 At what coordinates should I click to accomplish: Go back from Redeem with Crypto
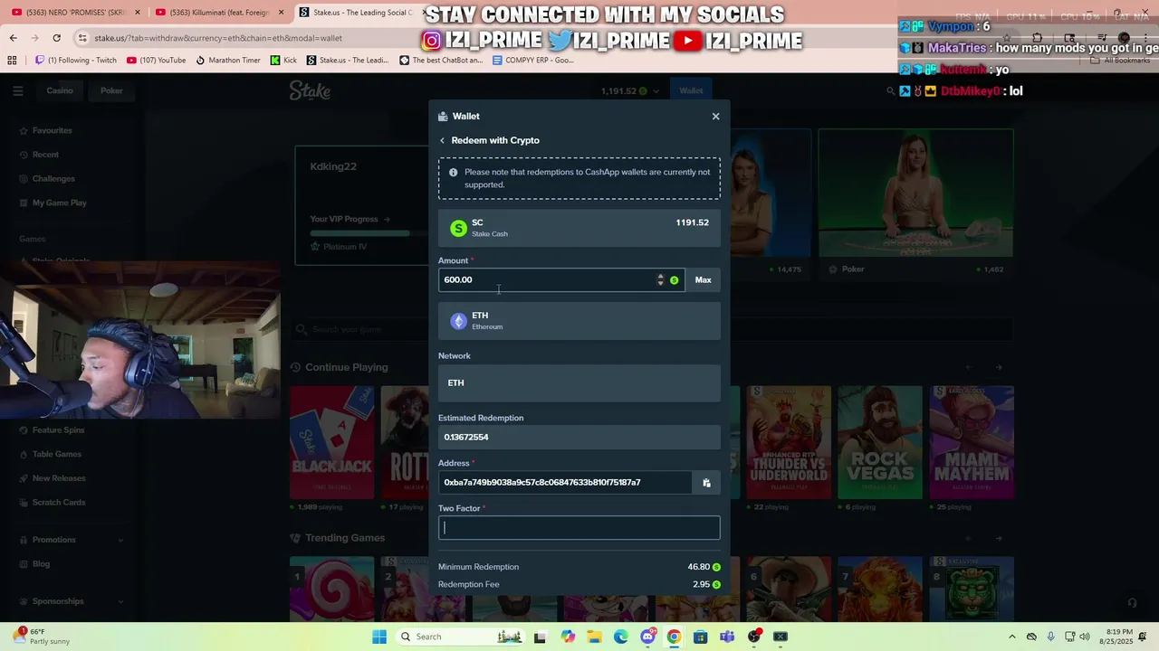pos(442,140)
